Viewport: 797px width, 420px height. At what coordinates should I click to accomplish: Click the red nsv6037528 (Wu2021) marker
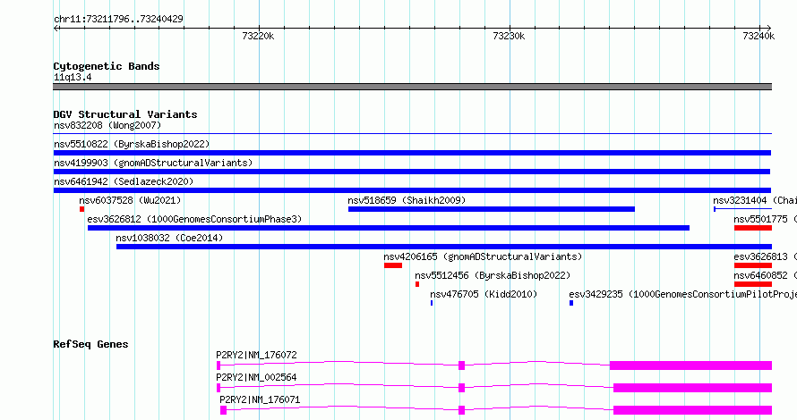point(81,209)
